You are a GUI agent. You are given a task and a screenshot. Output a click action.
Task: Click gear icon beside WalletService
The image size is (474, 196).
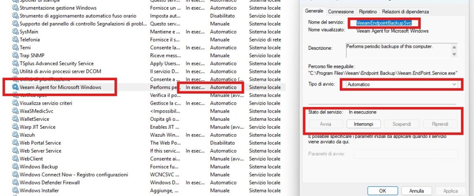[15, 119]
